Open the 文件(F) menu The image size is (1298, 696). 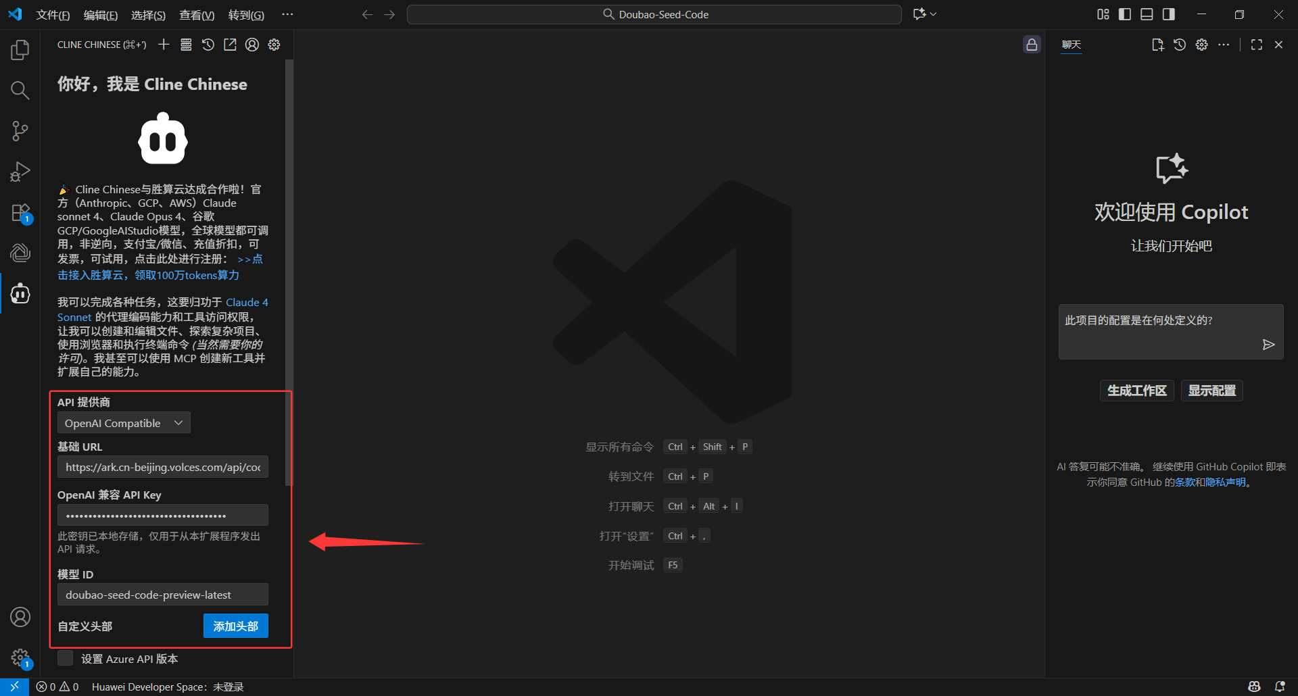[x=53, y=15]
